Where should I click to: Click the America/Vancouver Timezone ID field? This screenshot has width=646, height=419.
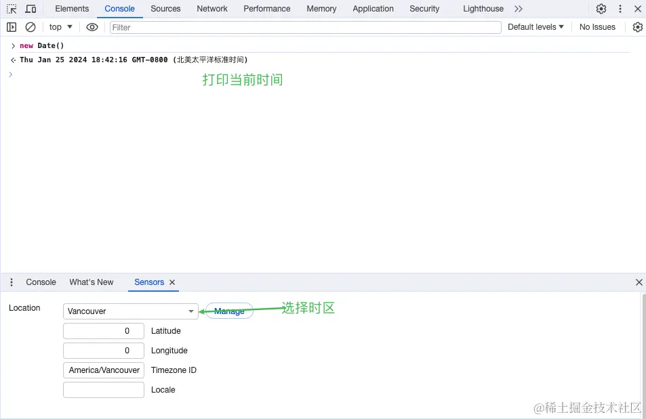[104, 370]
